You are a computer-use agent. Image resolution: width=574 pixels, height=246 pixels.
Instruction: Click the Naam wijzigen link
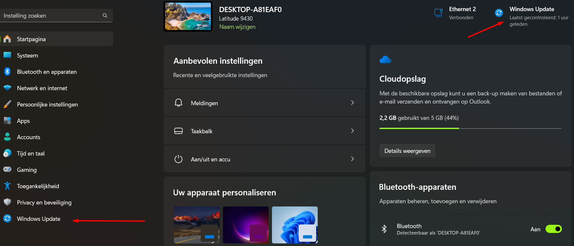[237, 27]
